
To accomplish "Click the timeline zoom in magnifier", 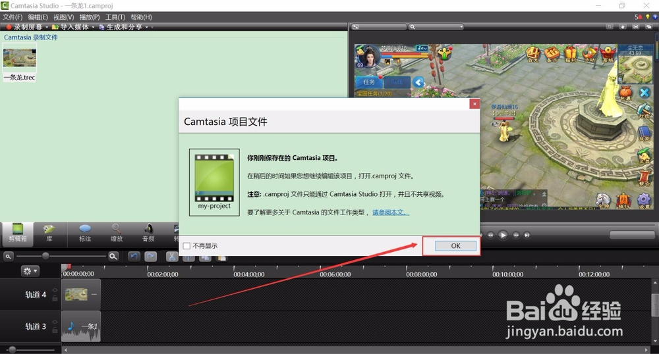I will point(113,256).
